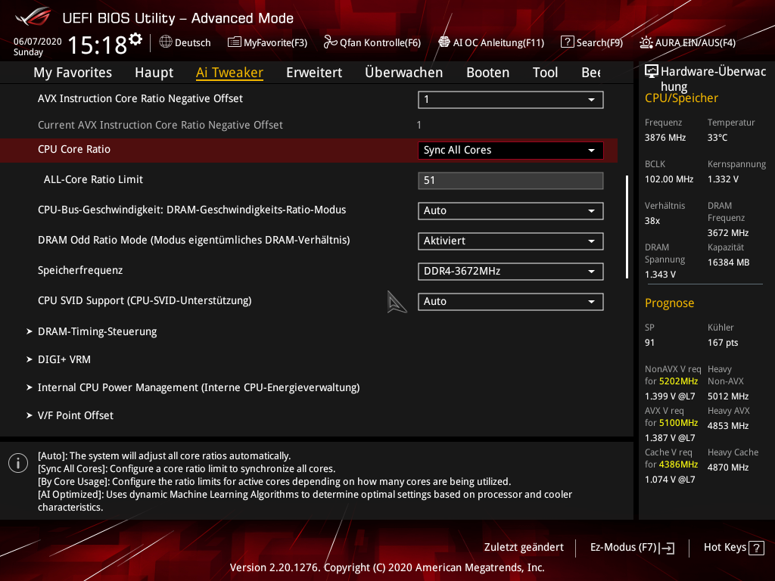This screenshot has height=581, width=775.
Task: Click the 102.00 MHz BCLK value
Action: click(669, 179)
